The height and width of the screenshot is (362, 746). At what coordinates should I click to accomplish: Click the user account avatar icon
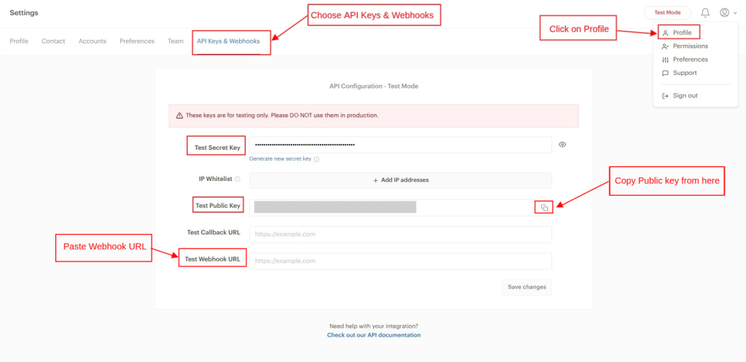coord(725,13)
